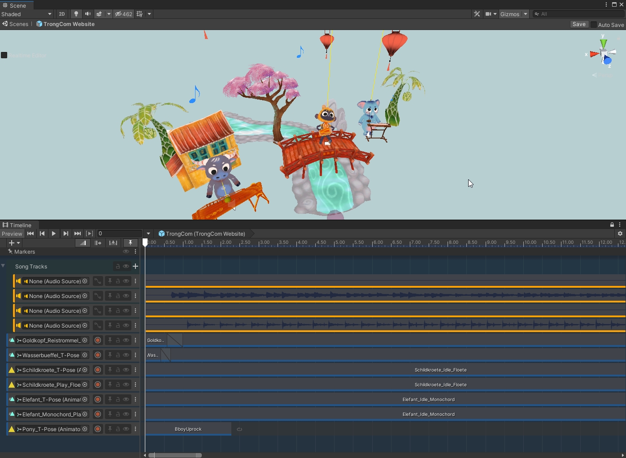Click the Timeline play button
626x458 pixels.
tap(54, 233)
